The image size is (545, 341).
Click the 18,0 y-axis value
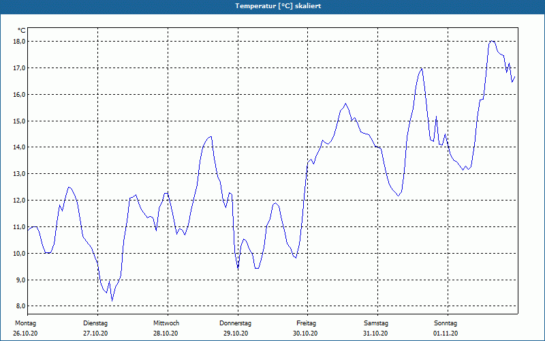tap(20, 42)
